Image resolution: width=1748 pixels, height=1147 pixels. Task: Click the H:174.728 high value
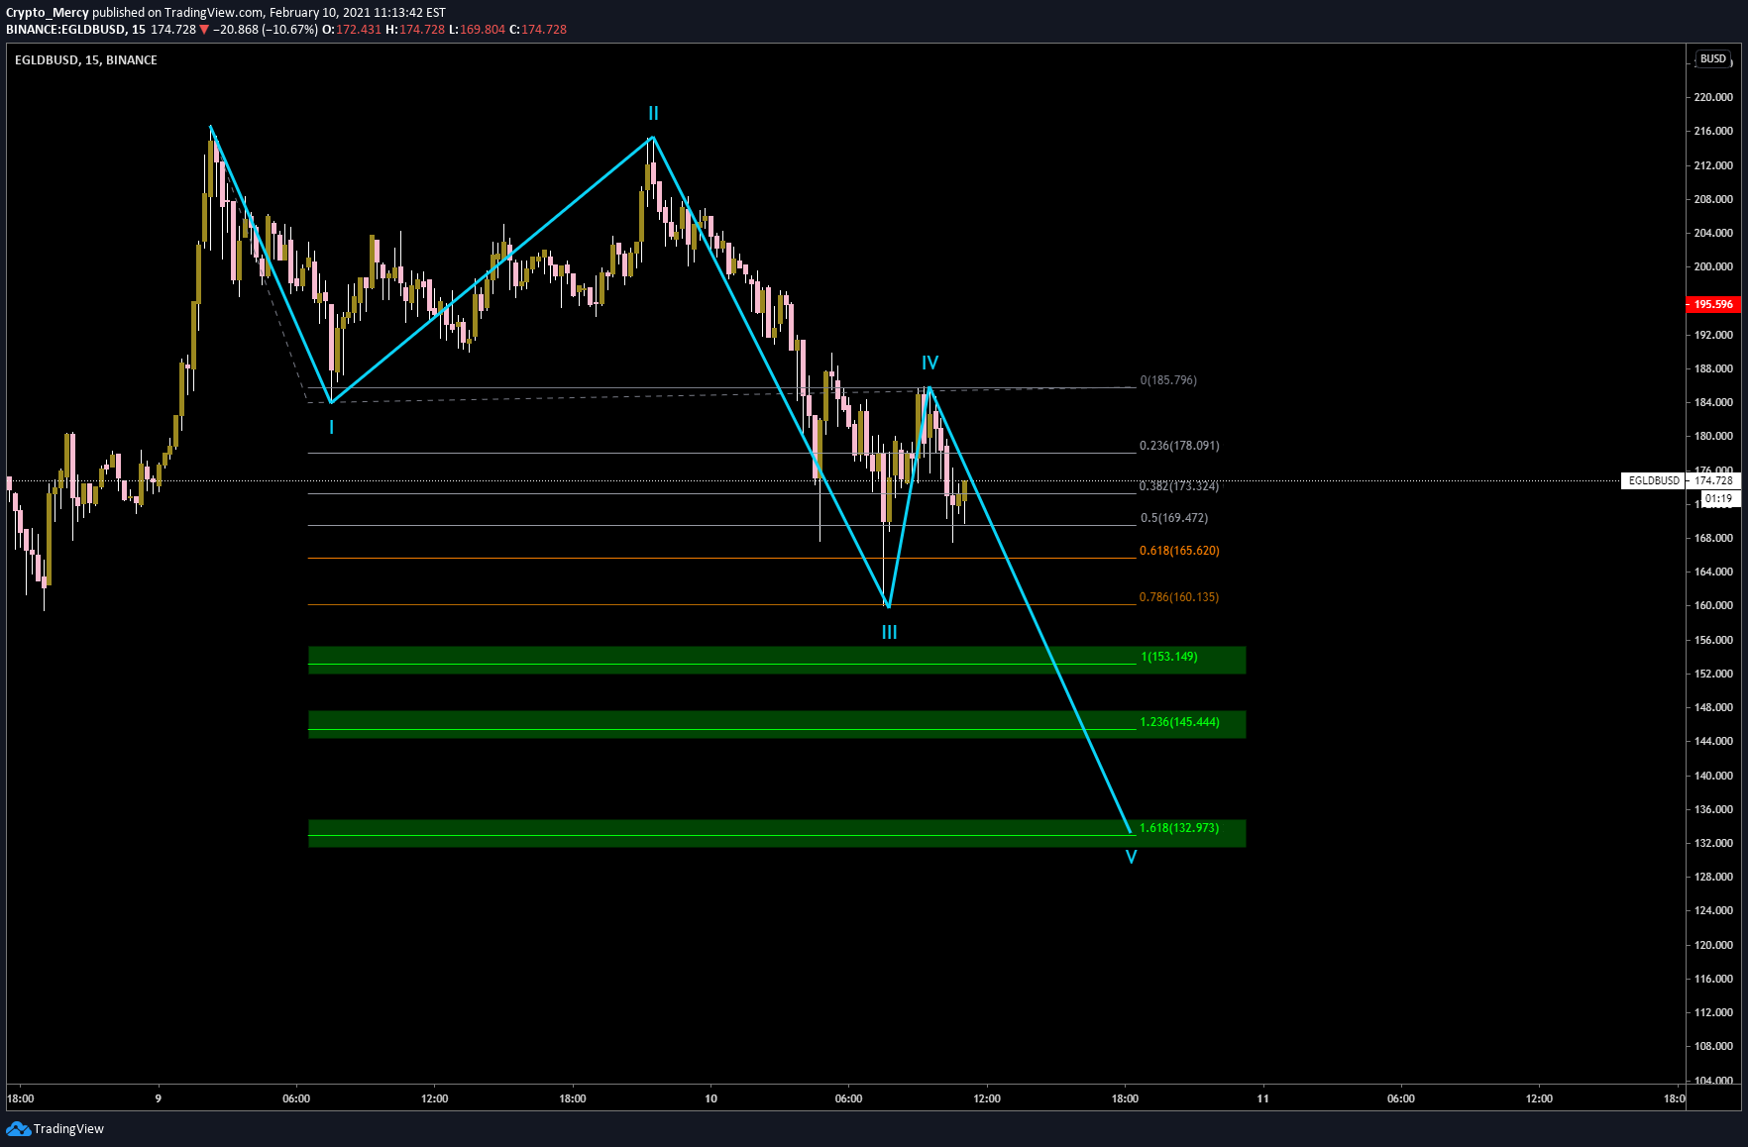coord(415,30)
